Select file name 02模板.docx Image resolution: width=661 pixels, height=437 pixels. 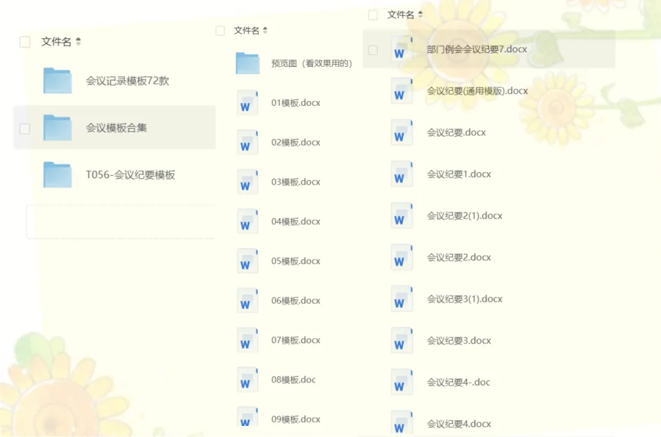[x=296, y=143]
